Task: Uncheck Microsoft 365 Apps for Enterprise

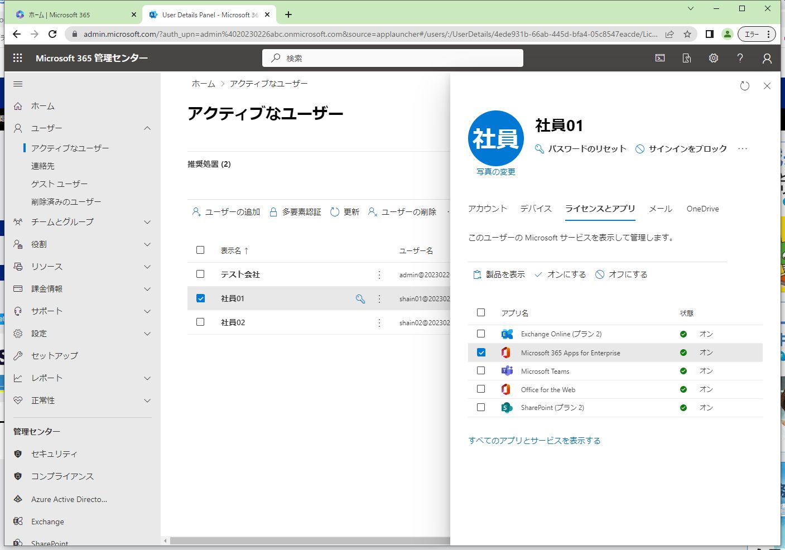Action: point(481,353)
